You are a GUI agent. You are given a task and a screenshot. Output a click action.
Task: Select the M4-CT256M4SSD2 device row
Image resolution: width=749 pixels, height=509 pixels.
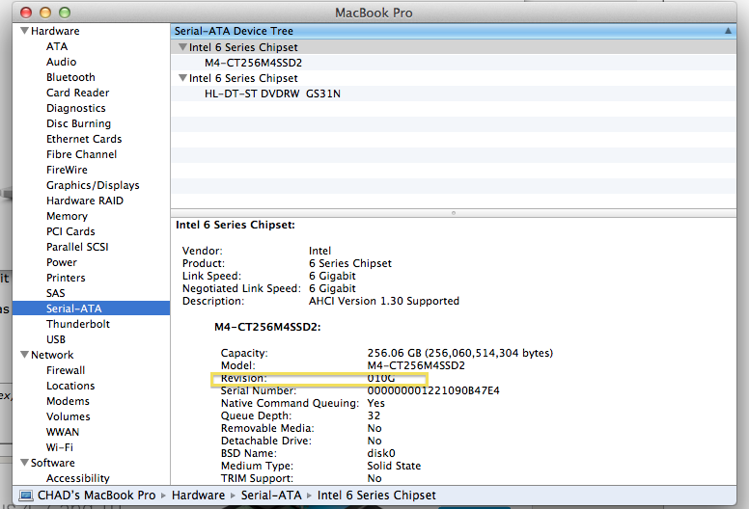[453, 63]
